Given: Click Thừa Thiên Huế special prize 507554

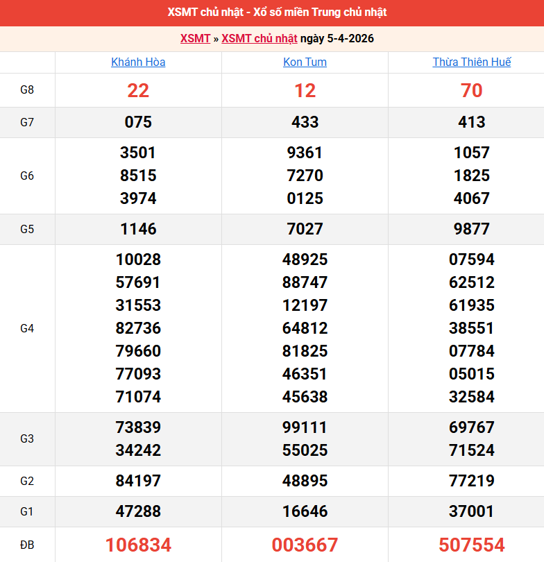Looking at the screenshot, I should [x=472, y=545].
